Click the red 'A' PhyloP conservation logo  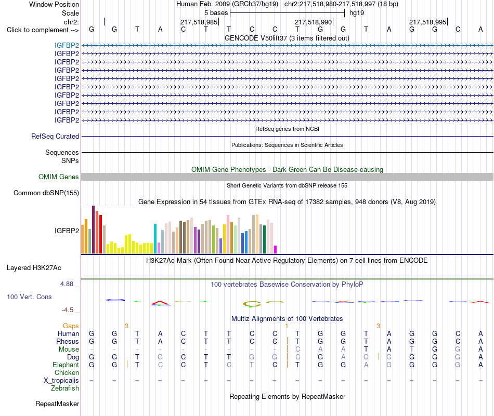(x=160, y=303)
